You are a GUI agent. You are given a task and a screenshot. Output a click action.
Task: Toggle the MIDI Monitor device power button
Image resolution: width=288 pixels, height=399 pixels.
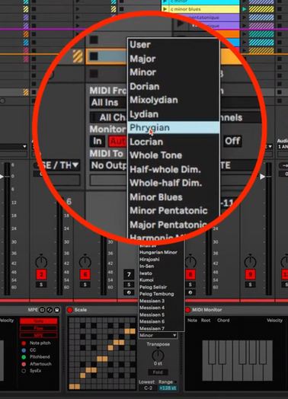click(187, 310)
